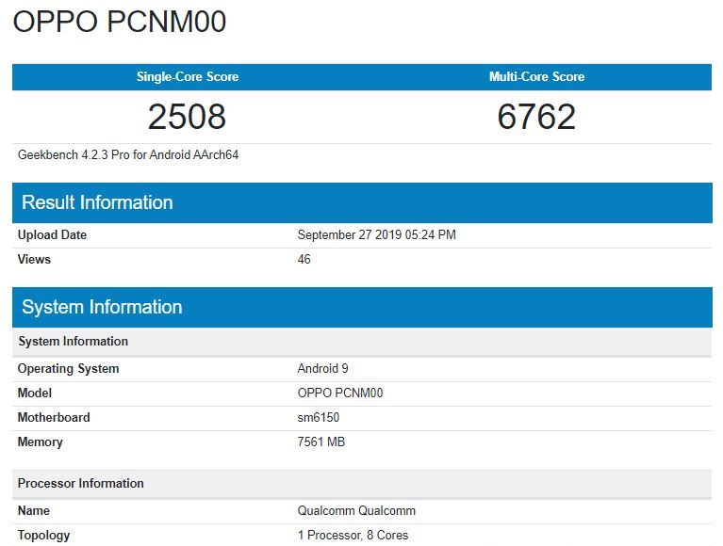
Task: Click the OPPO PCNM00 page title
Action: (120, 23)
